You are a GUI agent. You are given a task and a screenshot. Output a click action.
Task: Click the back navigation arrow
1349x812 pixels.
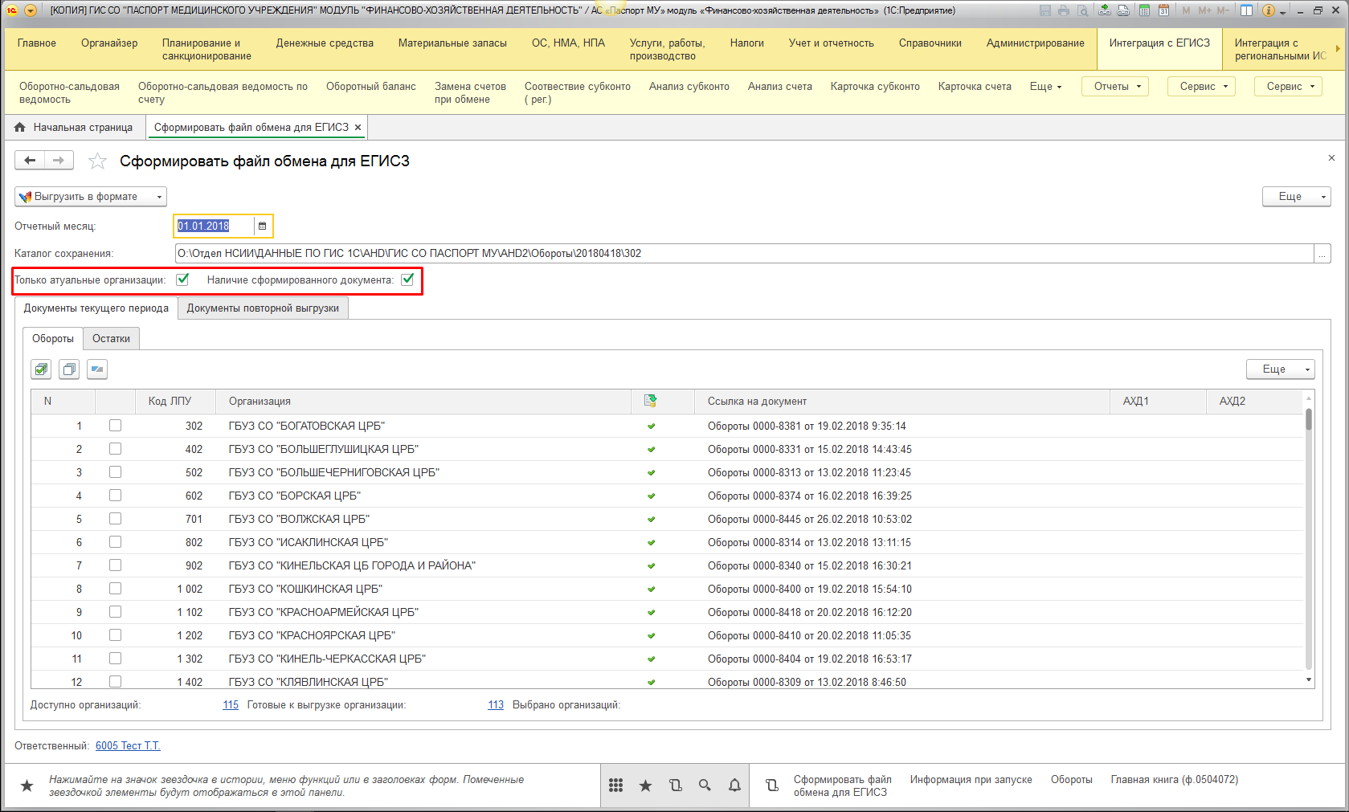[30, 161]
